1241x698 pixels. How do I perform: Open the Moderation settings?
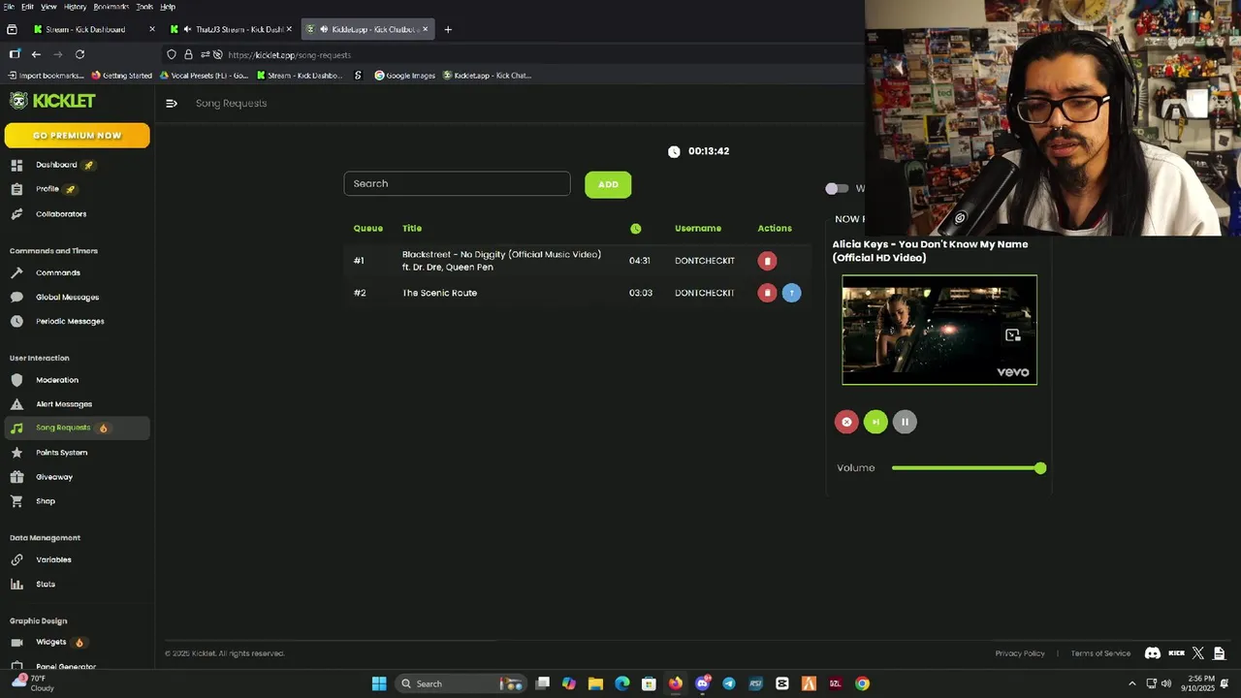click(57, 380)
